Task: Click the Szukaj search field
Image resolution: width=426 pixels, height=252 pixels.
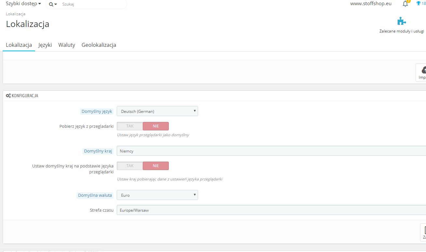Action: pos(93,4)
